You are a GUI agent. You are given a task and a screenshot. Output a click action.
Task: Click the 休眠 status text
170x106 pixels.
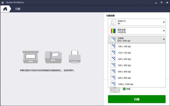[128, 89]
